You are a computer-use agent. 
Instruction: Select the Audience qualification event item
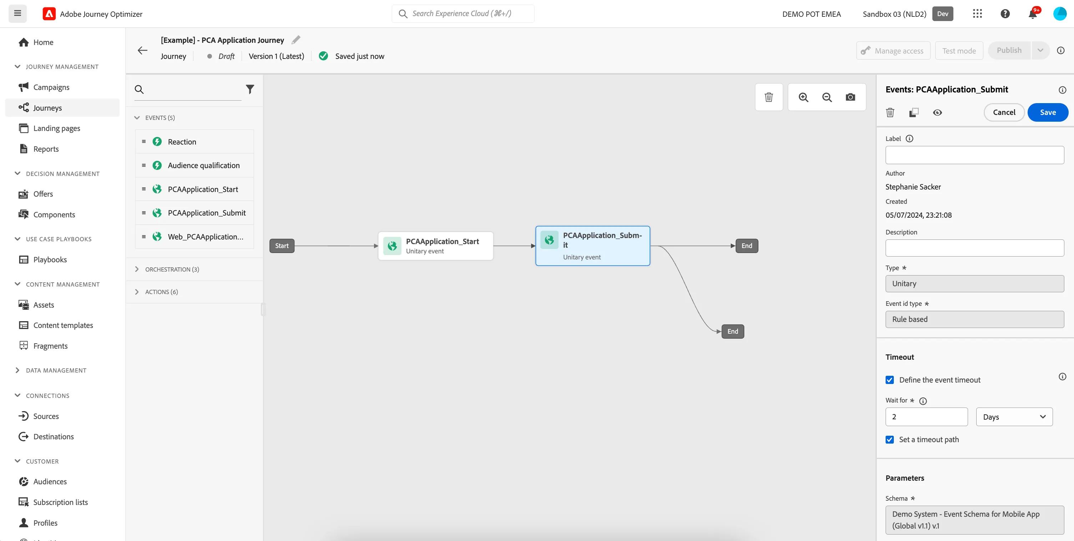coord(195,165)
